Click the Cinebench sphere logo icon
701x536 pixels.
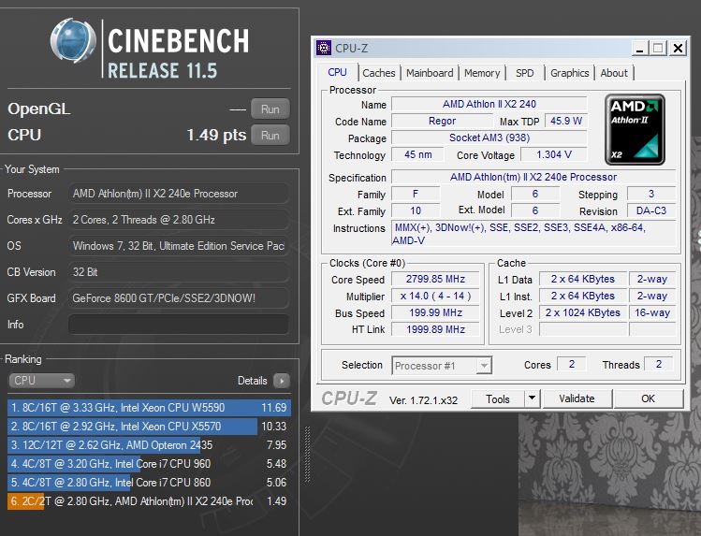pos(73,40)
